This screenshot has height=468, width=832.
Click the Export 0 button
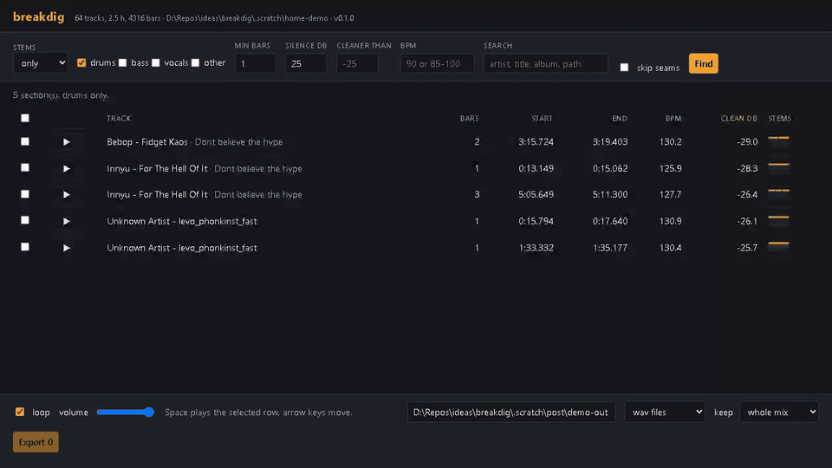[36, 442]
